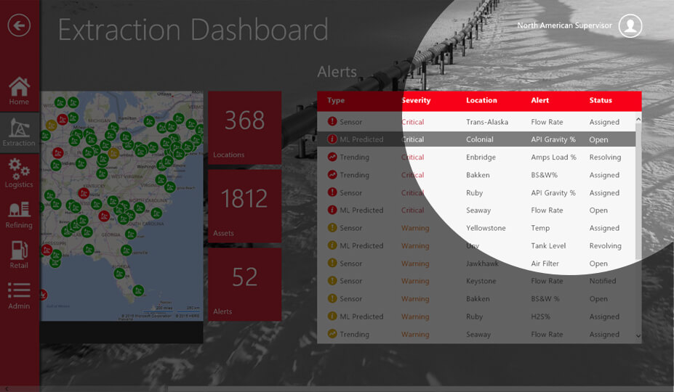The height and width of the screenshot is (392, 674).
Task: Sort alerts by Status column header
Action: click(x=601, y=101)
